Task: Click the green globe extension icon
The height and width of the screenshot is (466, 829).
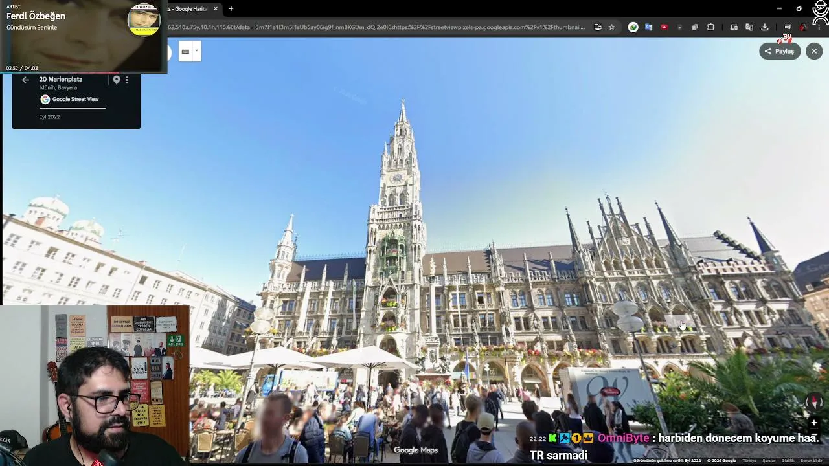Action: click(633, 27)
